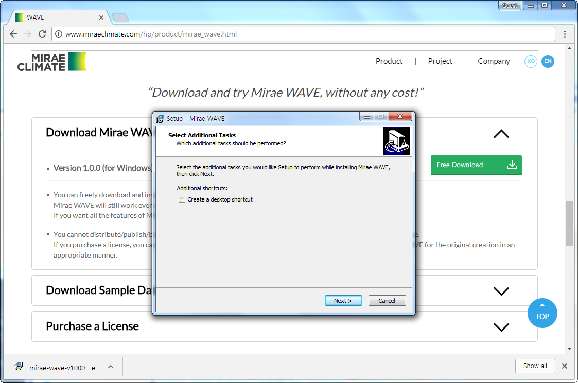This screenshot has height=383, width=578.
Task: Click the mirae-wave installer file icon in downloads bar
Action: tap(19, 367)
